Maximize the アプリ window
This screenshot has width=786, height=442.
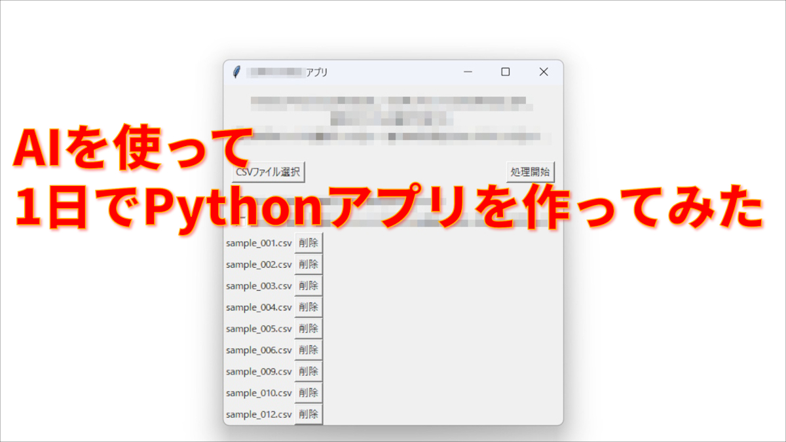(505, 71)
